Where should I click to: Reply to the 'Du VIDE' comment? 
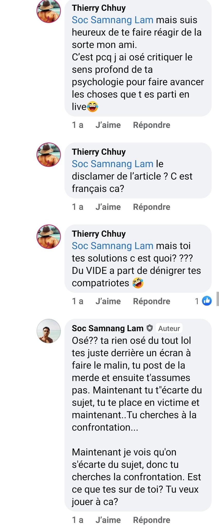coord(152,301)
